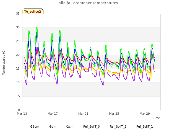Click the purple Ref_SoilT_1 legend color marker
Screen dimensions: 177x132
pos(132,127)
